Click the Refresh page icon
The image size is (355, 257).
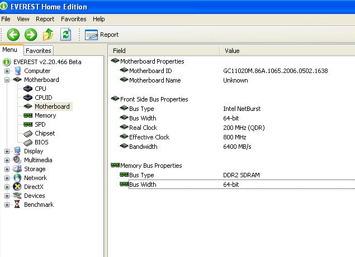[x=65, y=35]
